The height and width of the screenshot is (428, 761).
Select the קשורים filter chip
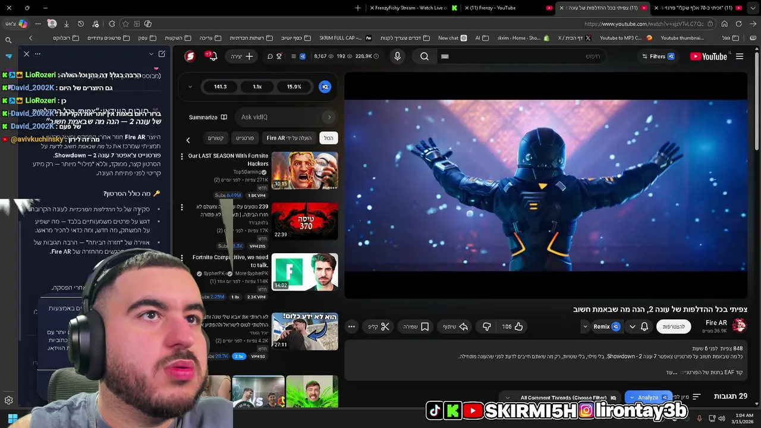point(216,138)
